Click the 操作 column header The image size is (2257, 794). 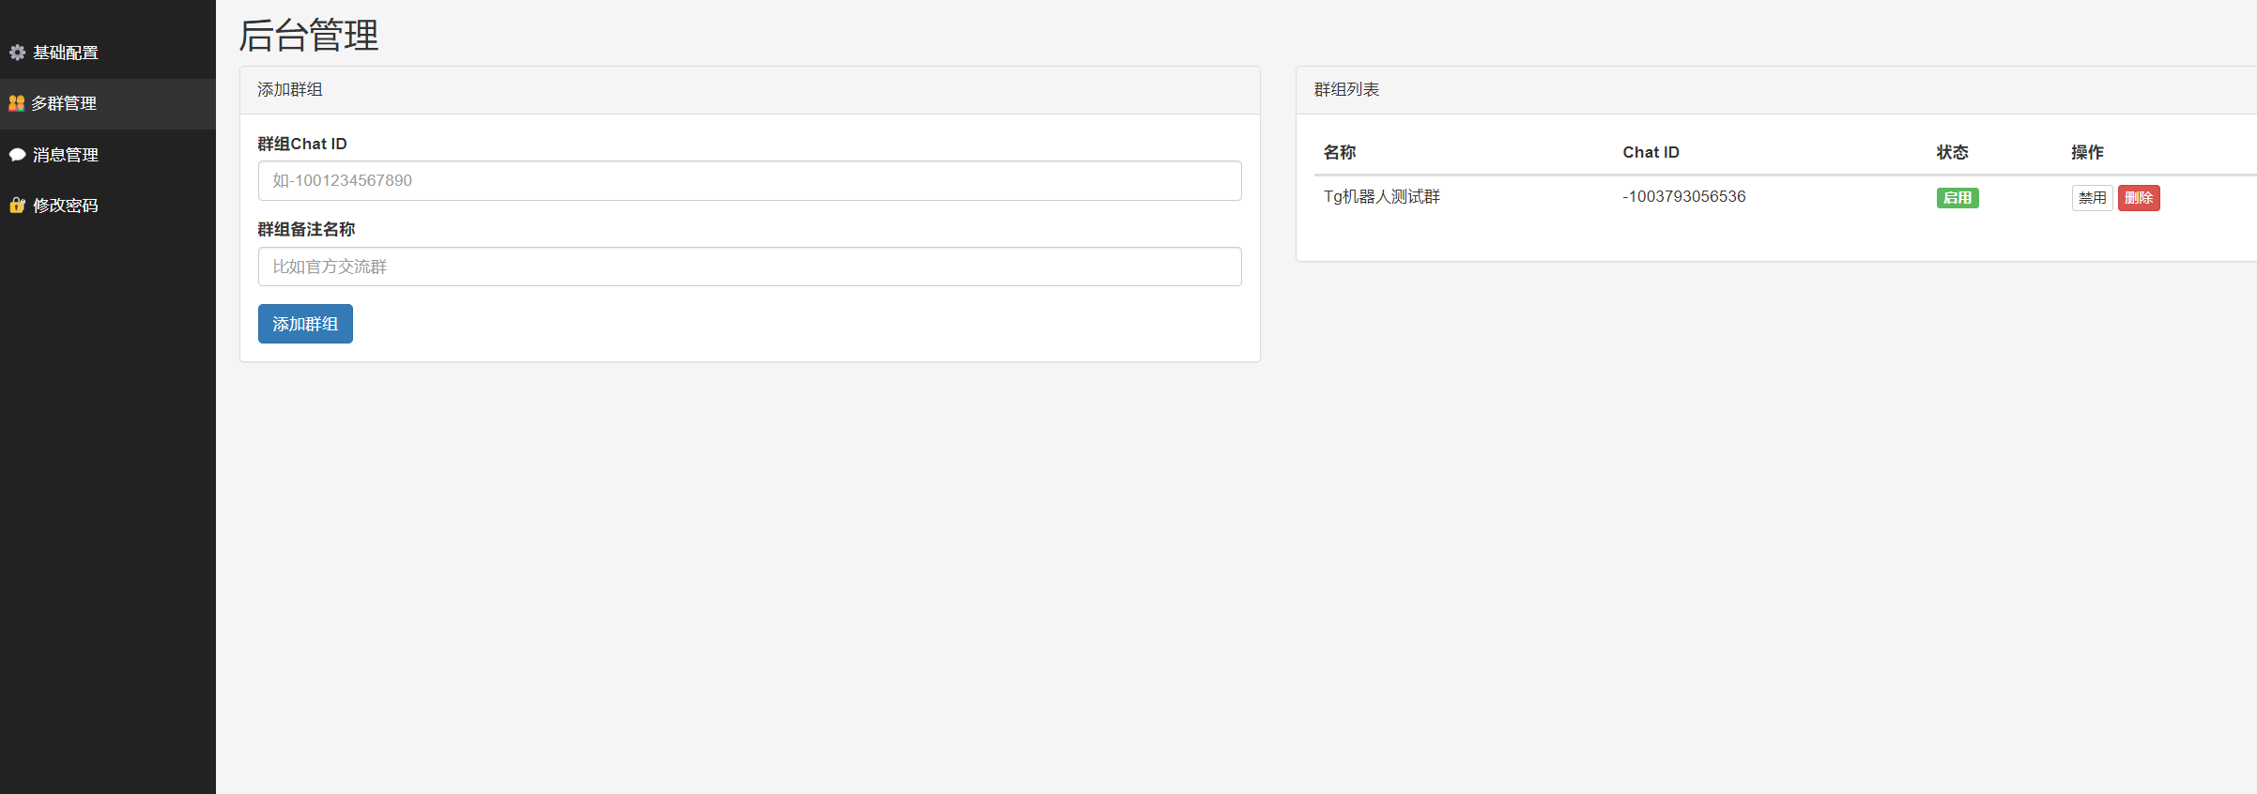point(2088,152)
